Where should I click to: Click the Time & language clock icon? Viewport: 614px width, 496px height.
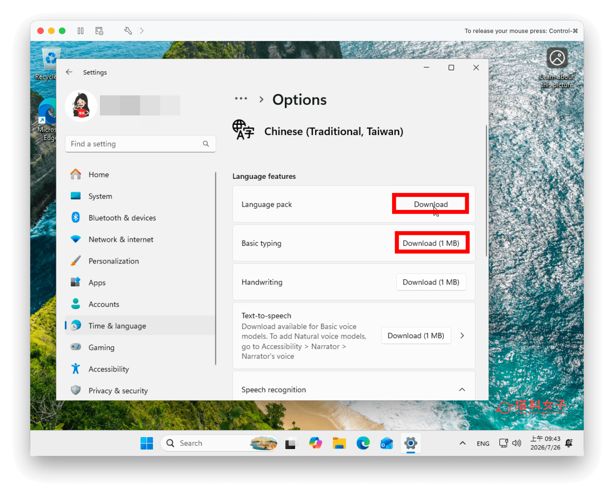tap(76, 325)
